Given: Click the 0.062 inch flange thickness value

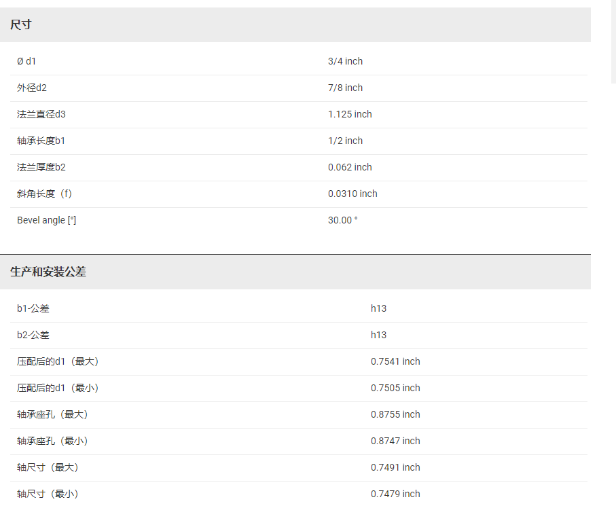Looking at the screenshot, I should coord(350,168).
